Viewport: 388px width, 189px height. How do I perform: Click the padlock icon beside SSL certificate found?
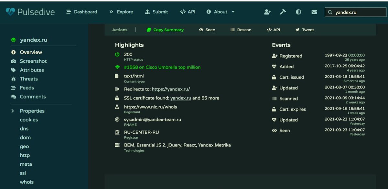[117, 98]
